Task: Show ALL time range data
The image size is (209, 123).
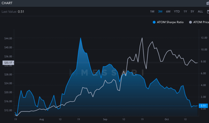Action: (200, 11)
